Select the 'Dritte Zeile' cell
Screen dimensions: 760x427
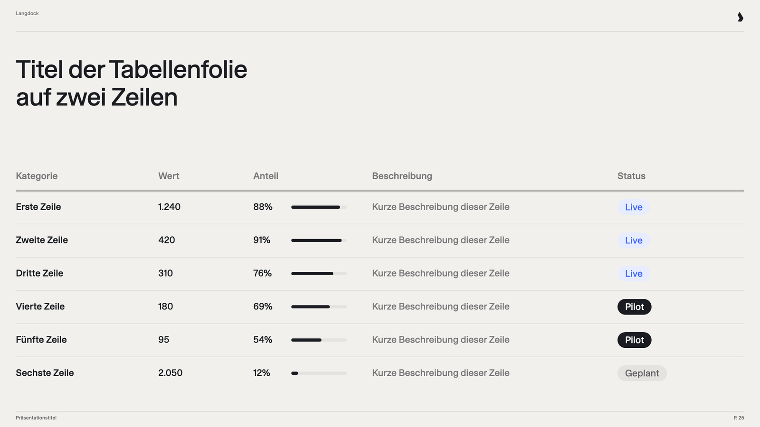point(39,273)
